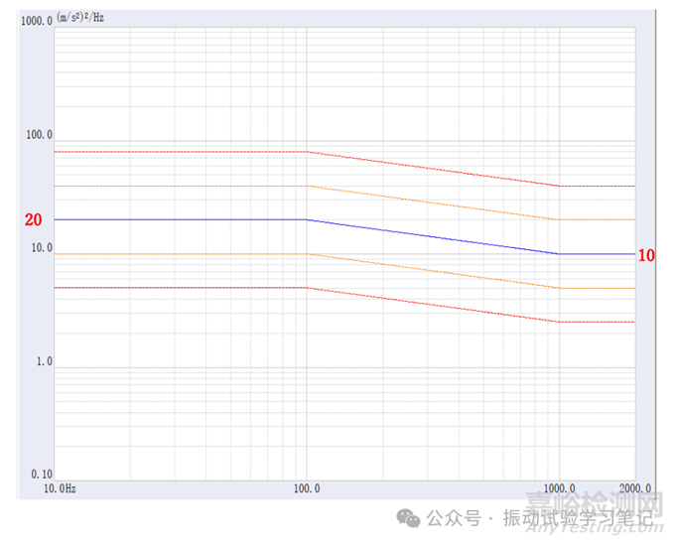Click the 100.0 label on the X-axis
Image resolution: width=675 pixels, height=545 pixels.
(x=307, y=488)
